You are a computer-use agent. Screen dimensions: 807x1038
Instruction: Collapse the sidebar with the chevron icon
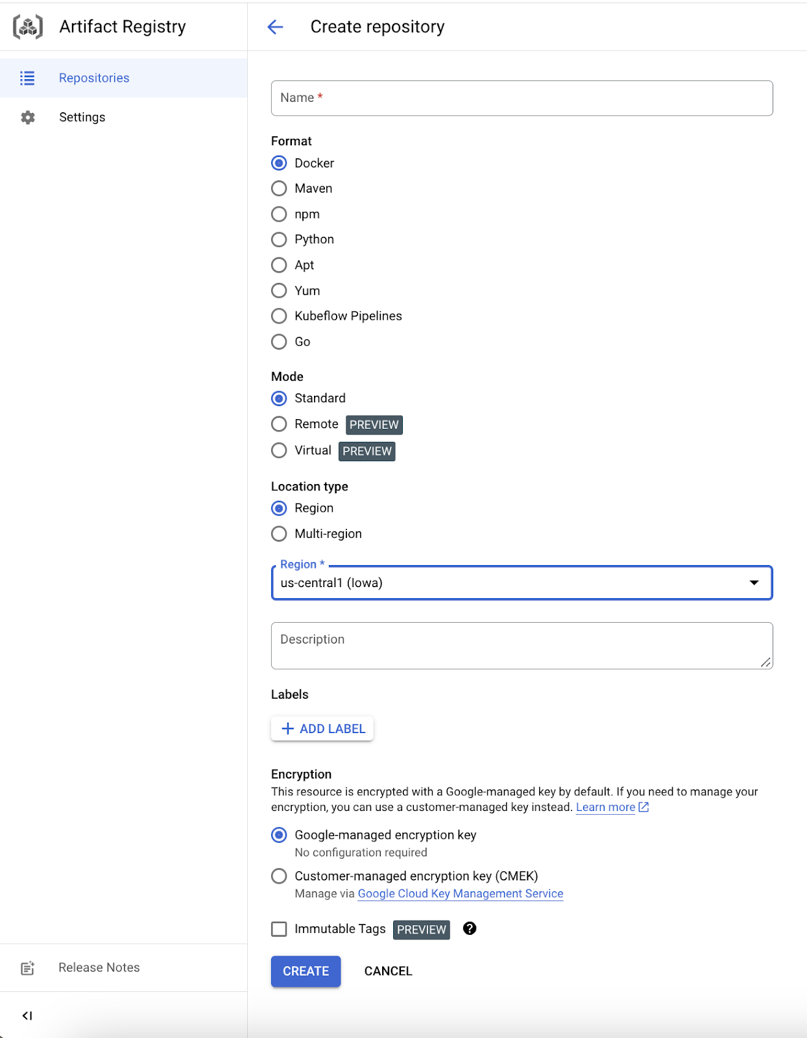[x=27, y=1015]
